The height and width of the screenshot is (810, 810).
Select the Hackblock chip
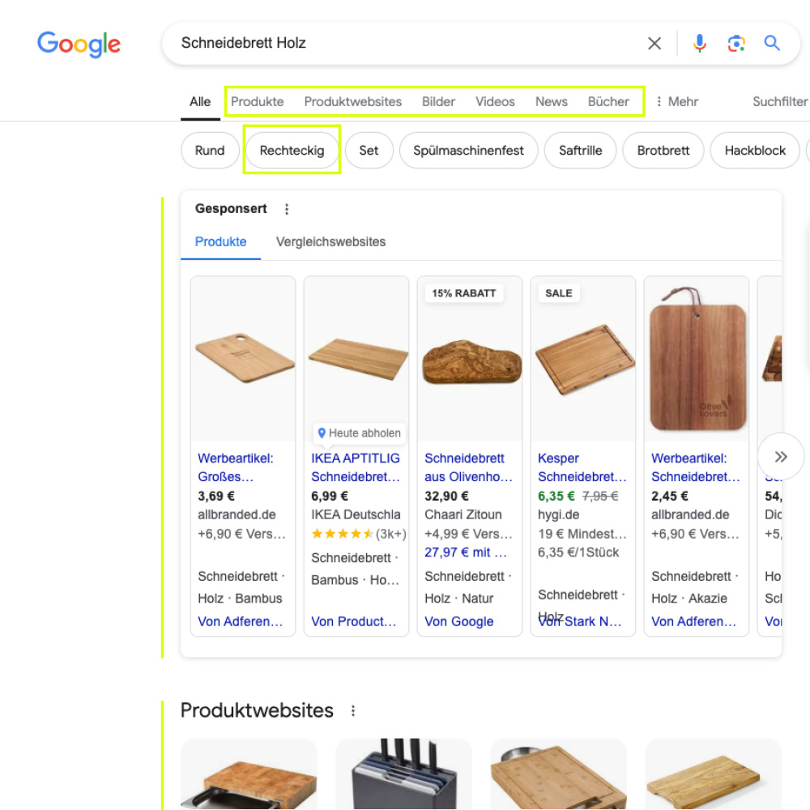[x=755, y=151]
